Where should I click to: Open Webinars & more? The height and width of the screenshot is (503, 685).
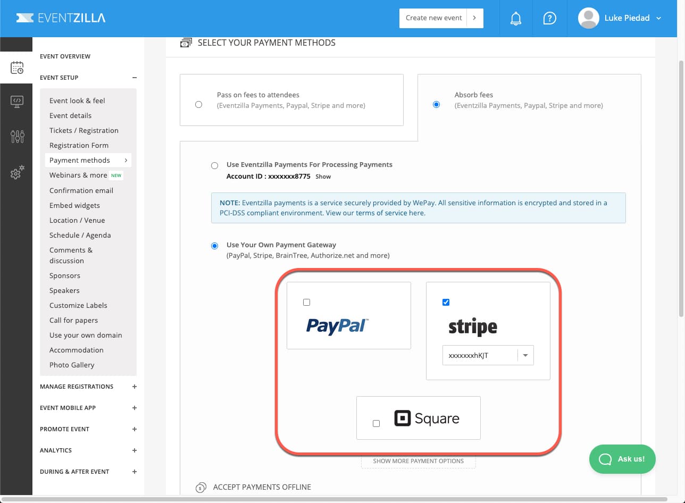78,175
